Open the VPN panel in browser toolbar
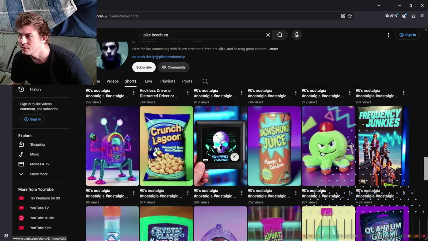Image resolution: width=428 pixels, height=241 pixels. (391, 16)
